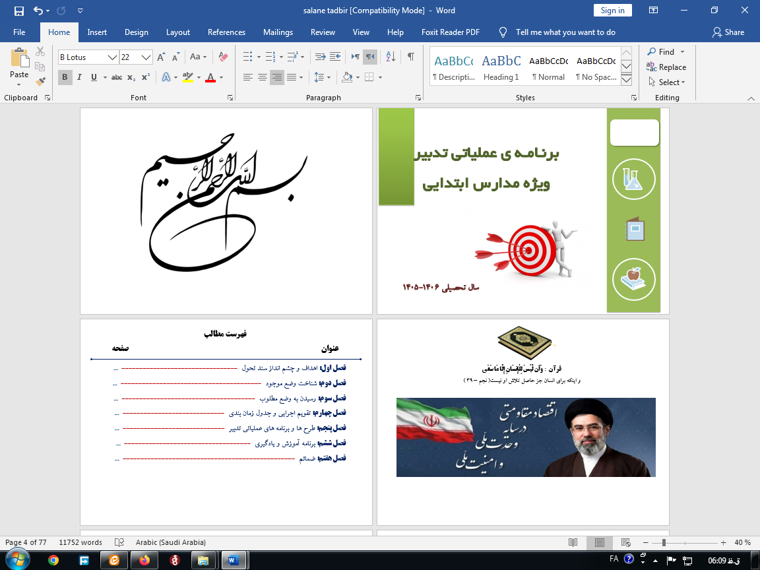Open the File menu

click(x=19, y=32)
